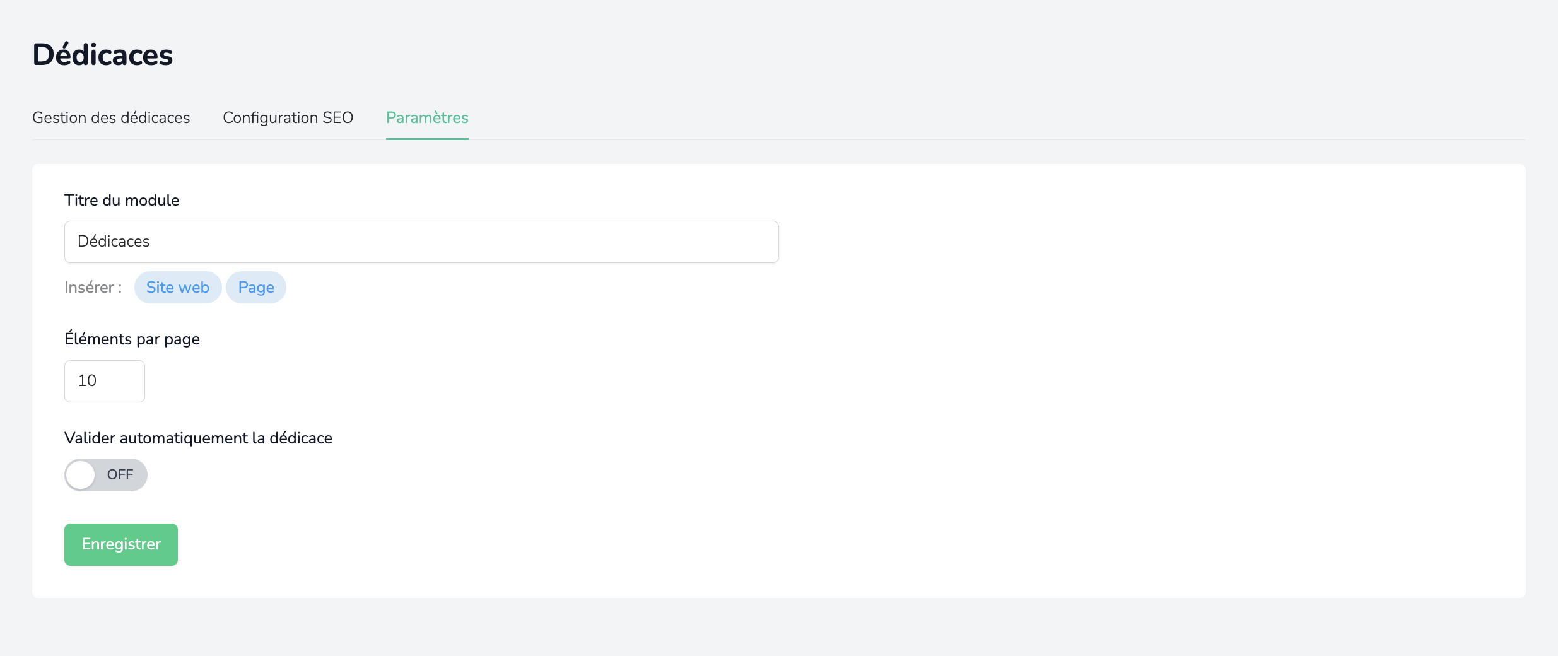Insert the Site web tag

[x=178, y=288]
